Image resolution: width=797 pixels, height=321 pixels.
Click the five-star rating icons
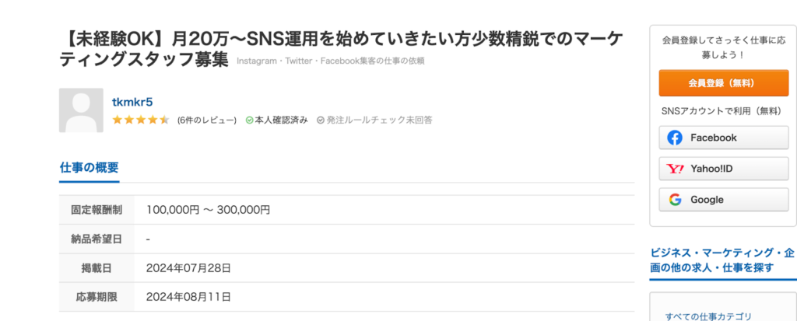coord(141,120)
